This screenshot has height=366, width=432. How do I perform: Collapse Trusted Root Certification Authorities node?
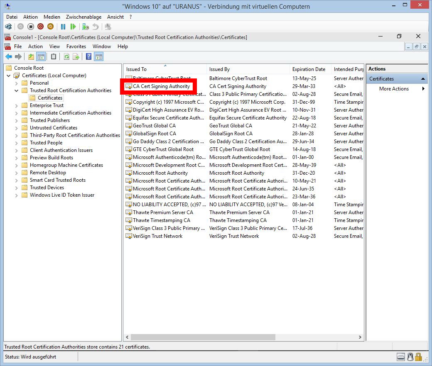click(17, 90)
